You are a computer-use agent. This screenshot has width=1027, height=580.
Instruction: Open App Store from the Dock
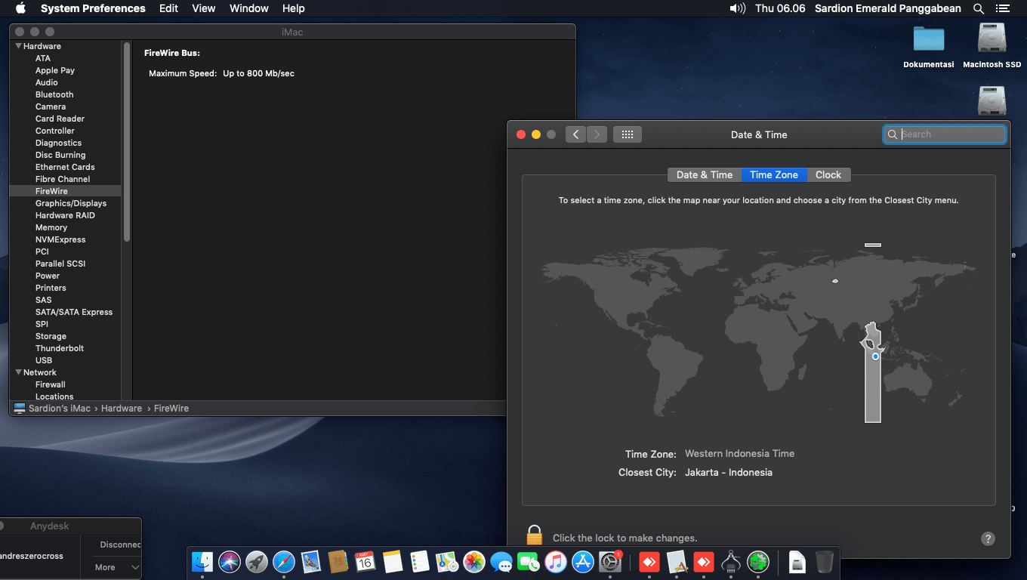(583, 561)
